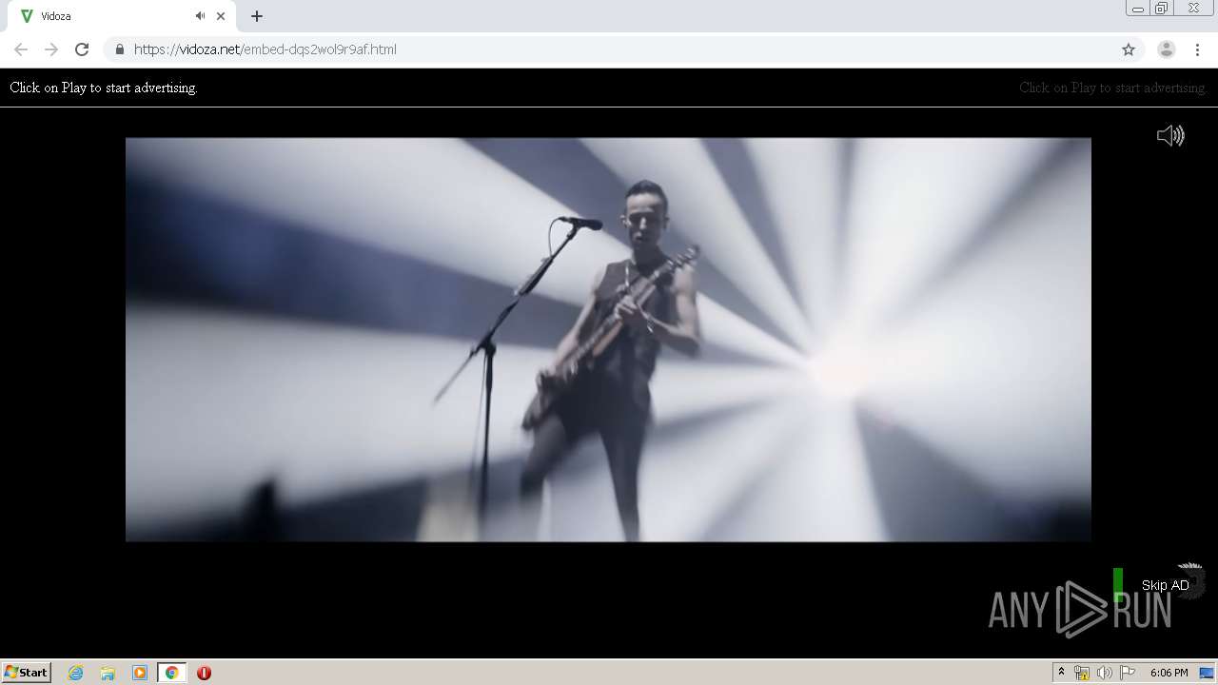This screenshot has height=685, width=1218.
Task: Reload the Vidoza page
Action: pyautogui.click(x=82, y=49)
